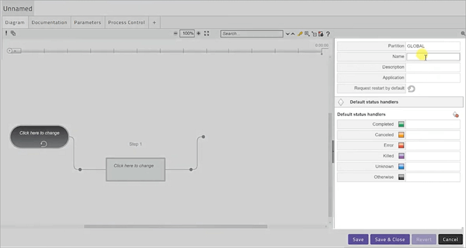Click the Canceled handler value field

coord(433,135)
